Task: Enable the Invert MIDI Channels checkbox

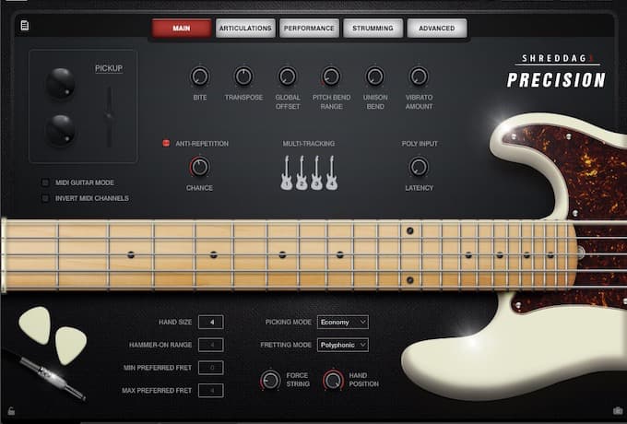Action: [45, 198]
